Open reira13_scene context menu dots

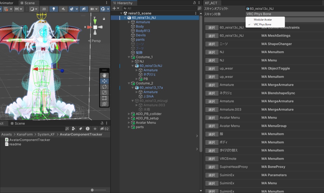click(196, 13)
